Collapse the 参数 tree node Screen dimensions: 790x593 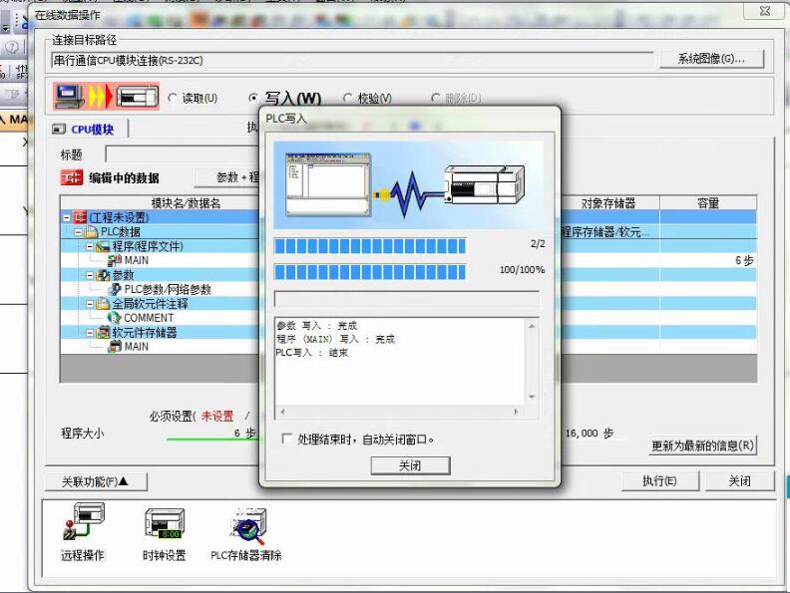[x=90, y=275]
